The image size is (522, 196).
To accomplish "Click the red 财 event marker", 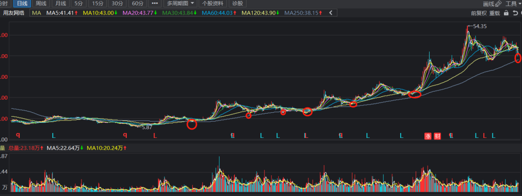I will point(437,136).
